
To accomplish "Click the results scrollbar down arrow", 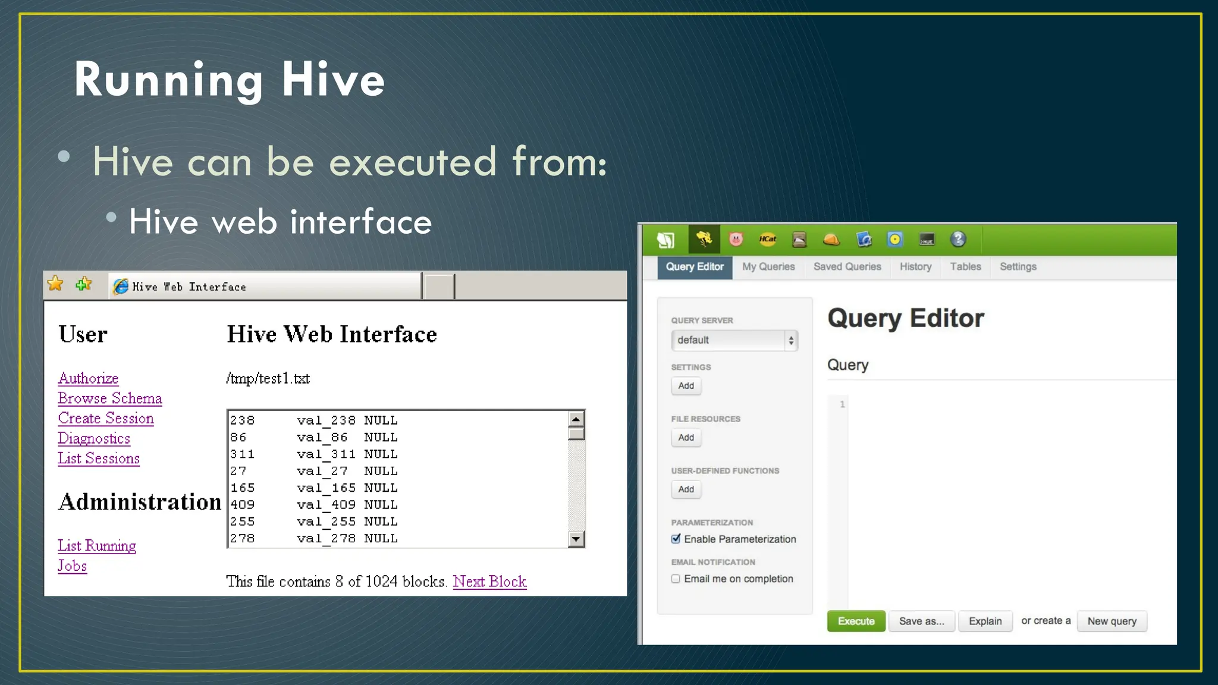I will pyautogui.click(x=576, y=539).
